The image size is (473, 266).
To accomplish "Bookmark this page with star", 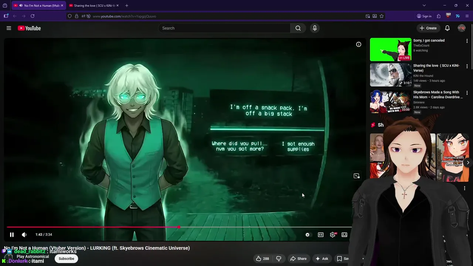I will click(x=382, y=16).
